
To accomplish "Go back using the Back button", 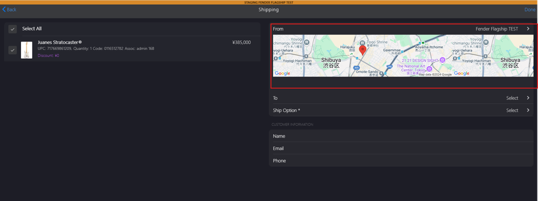I will click(9, 9).
